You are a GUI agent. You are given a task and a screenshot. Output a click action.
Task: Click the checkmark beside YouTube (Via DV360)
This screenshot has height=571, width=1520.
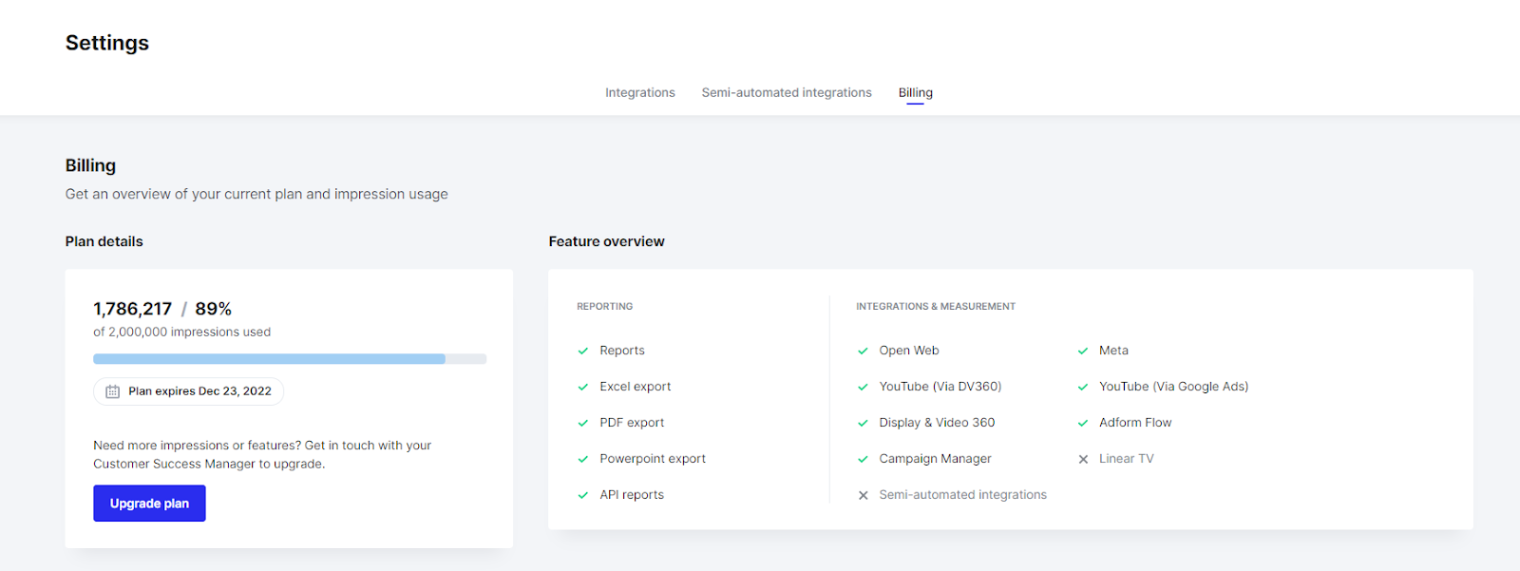pos(863,387)
